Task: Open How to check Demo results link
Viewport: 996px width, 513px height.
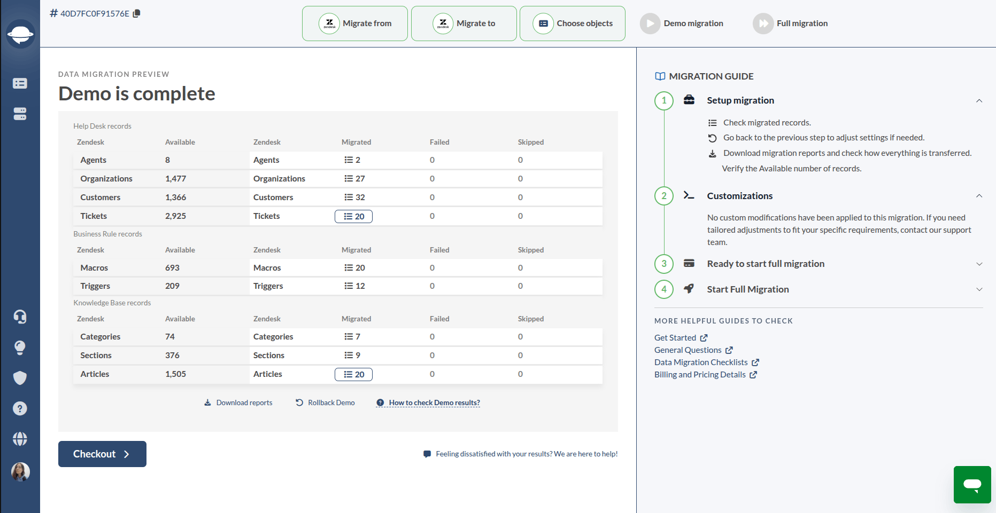Action: point(428,402)
